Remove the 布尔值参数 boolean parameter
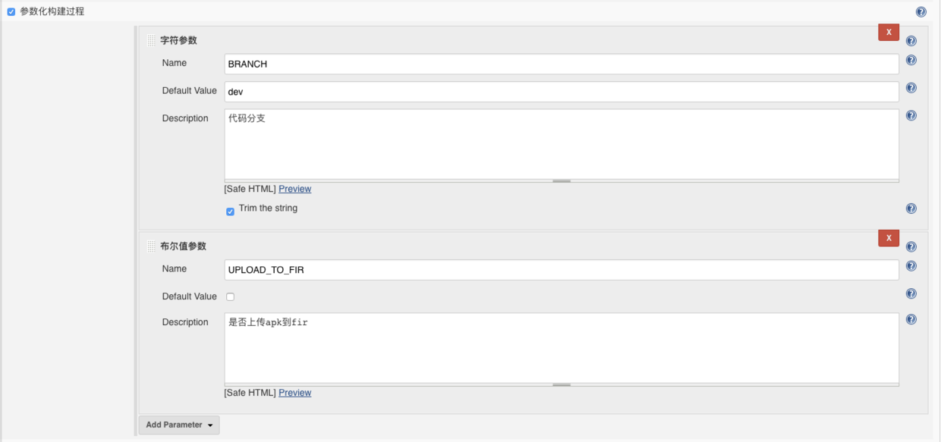941x442 pixels. coord(888,238)
